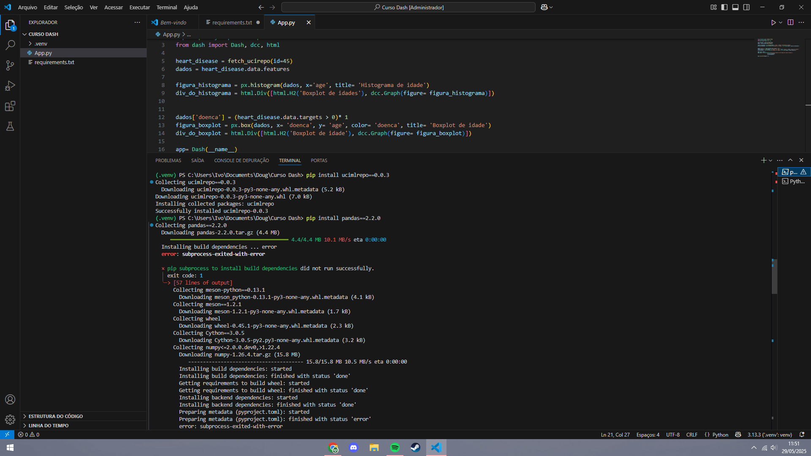
Task: Open Source Control view
Action: [x=10, y=65]
